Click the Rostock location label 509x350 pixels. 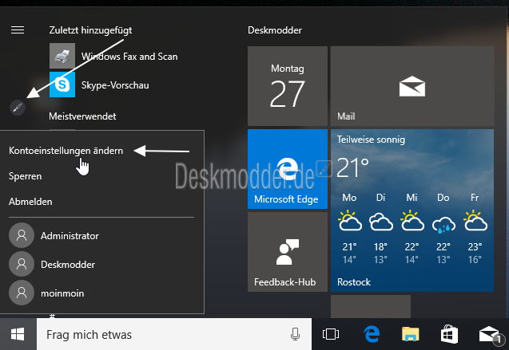click(x=354, y=282)
